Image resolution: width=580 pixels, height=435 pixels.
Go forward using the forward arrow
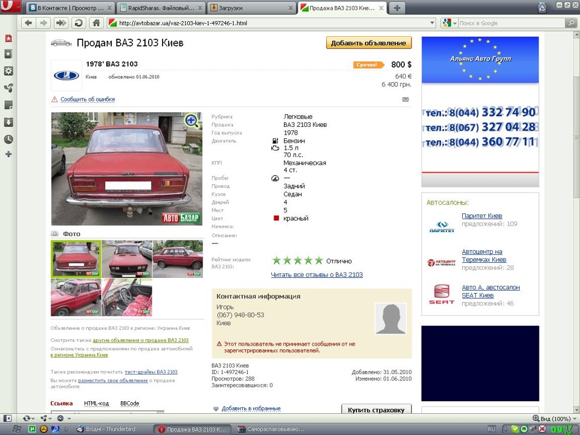[x=43, y=23]
